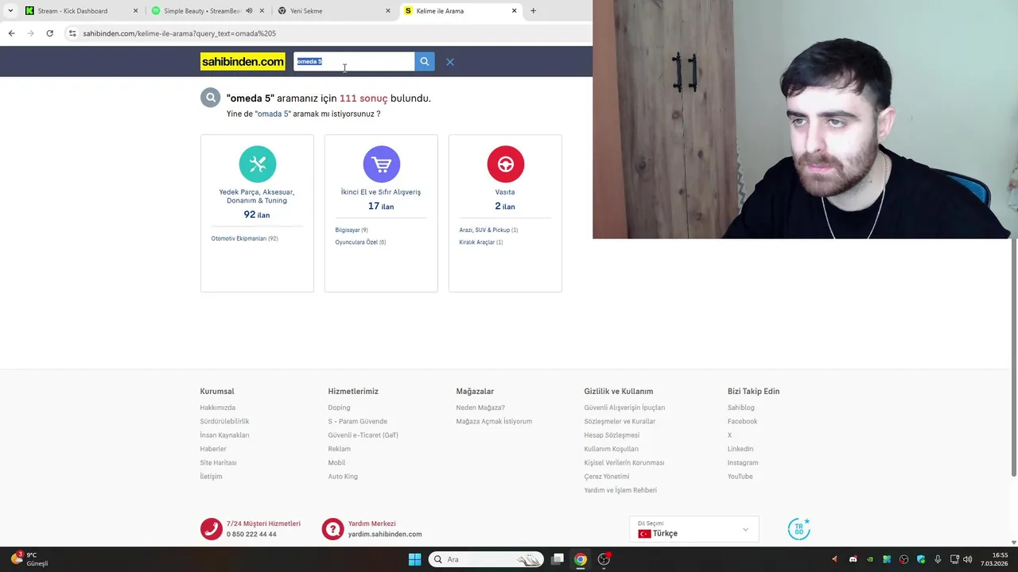Open Doping footer link

point(339,408)
